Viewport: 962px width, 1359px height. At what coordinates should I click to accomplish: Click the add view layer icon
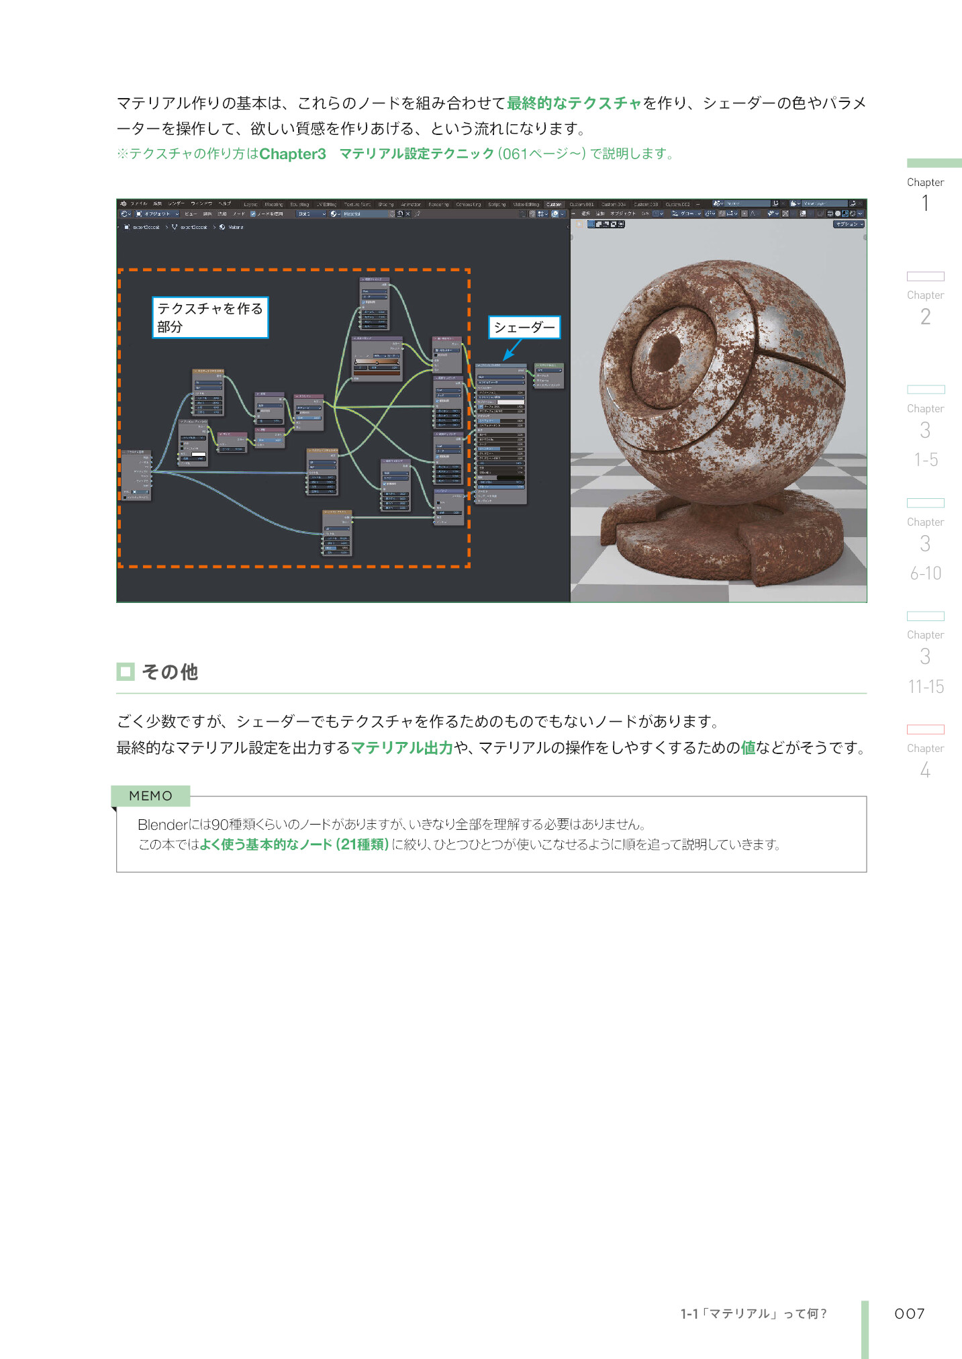point(853,203)
